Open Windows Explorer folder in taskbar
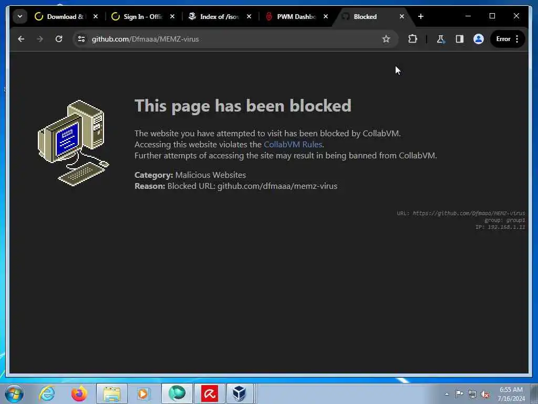 [x=112, y=393]
